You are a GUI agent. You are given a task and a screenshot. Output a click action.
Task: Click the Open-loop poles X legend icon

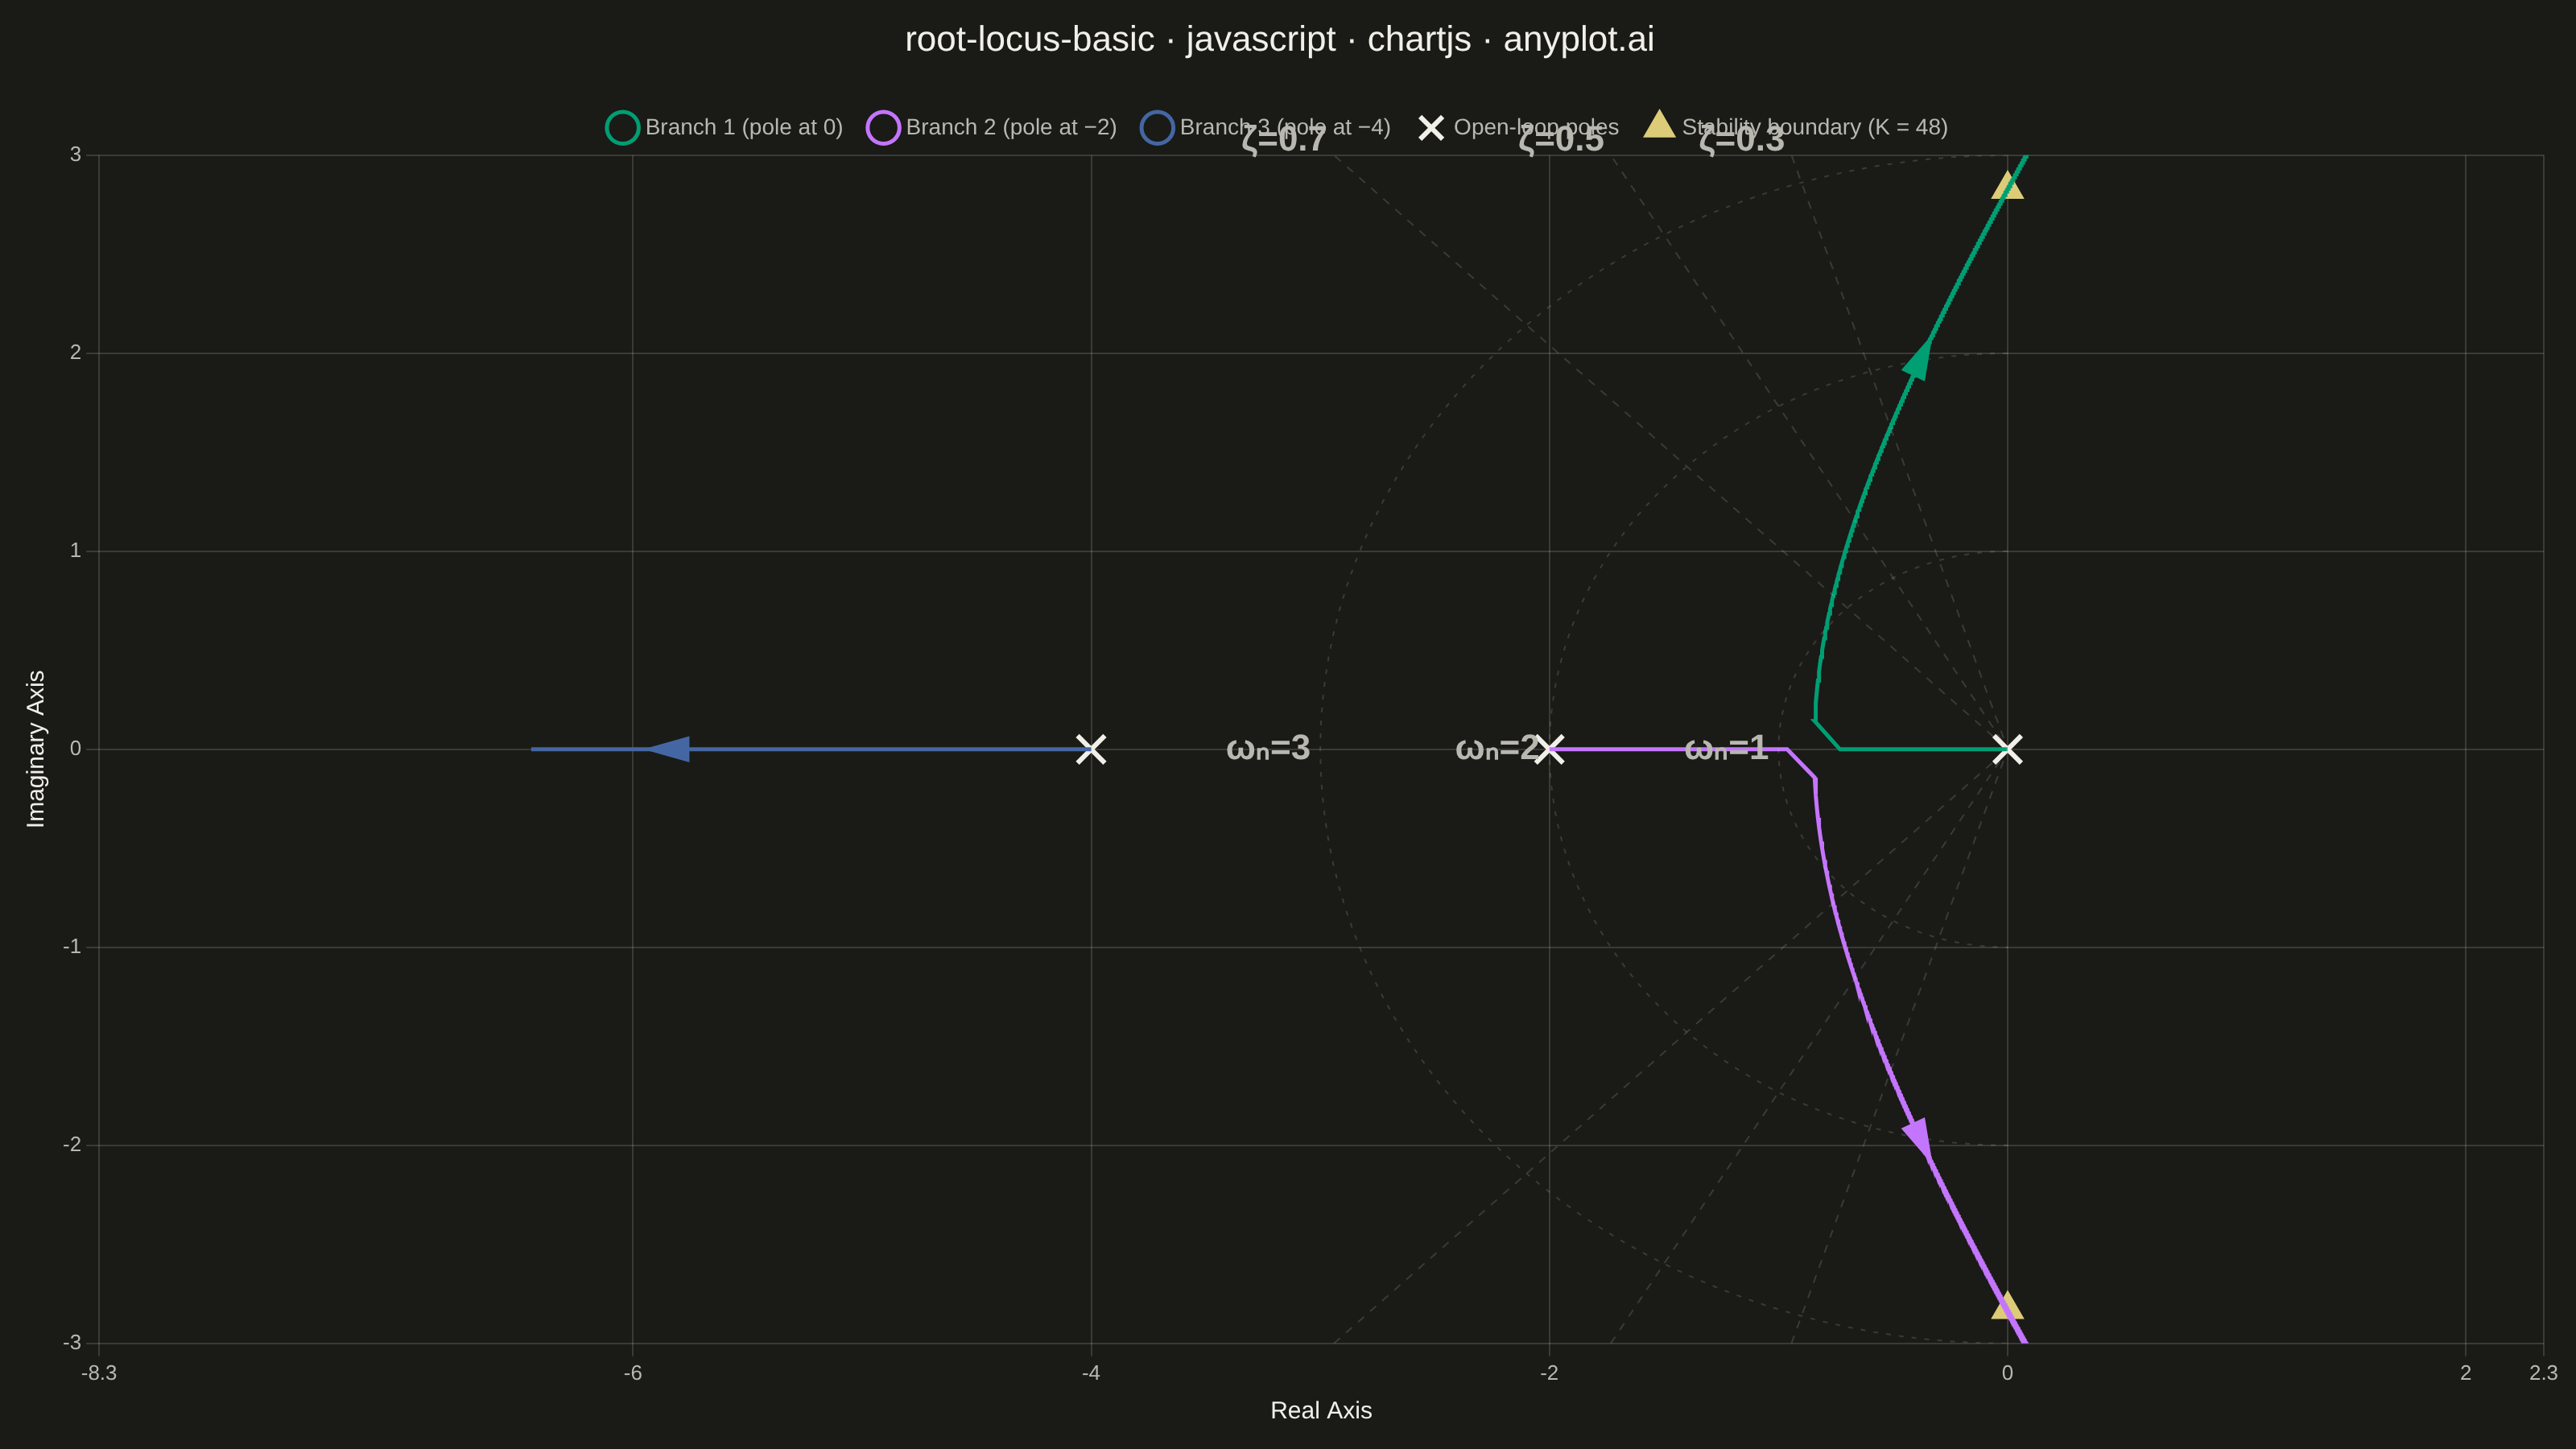(x=1431, y=128)
